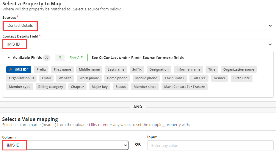Select Mark Contact For Erasure field
276x154 pixels.
184,87
